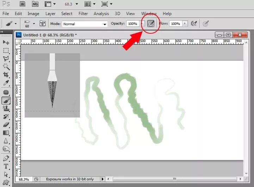Select the Dodge tool
Image resolution: width=254 pixels, height=187 pixels.
pos(6,149)
